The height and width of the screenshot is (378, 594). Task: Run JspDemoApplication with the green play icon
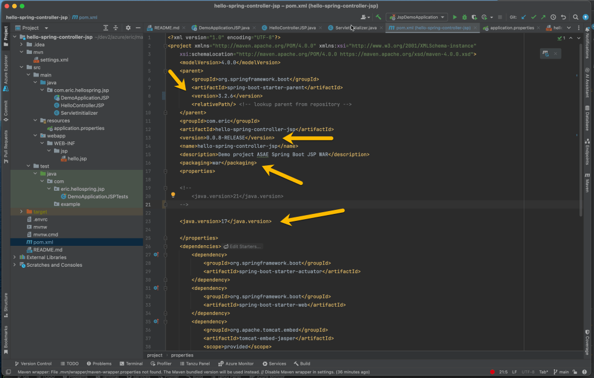[455, 17]
